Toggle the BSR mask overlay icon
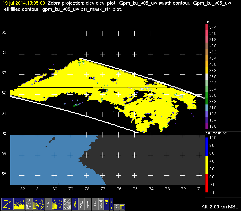 coord(75,204)
